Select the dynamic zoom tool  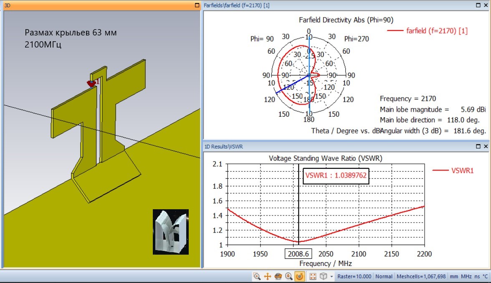[x=289, y=276]
